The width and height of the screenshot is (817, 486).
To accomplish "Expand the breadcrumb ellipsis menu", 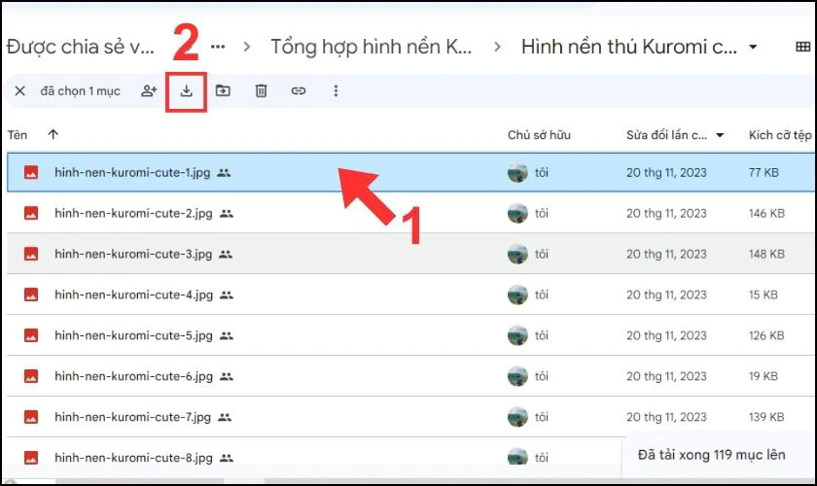I will pos(218,47).
